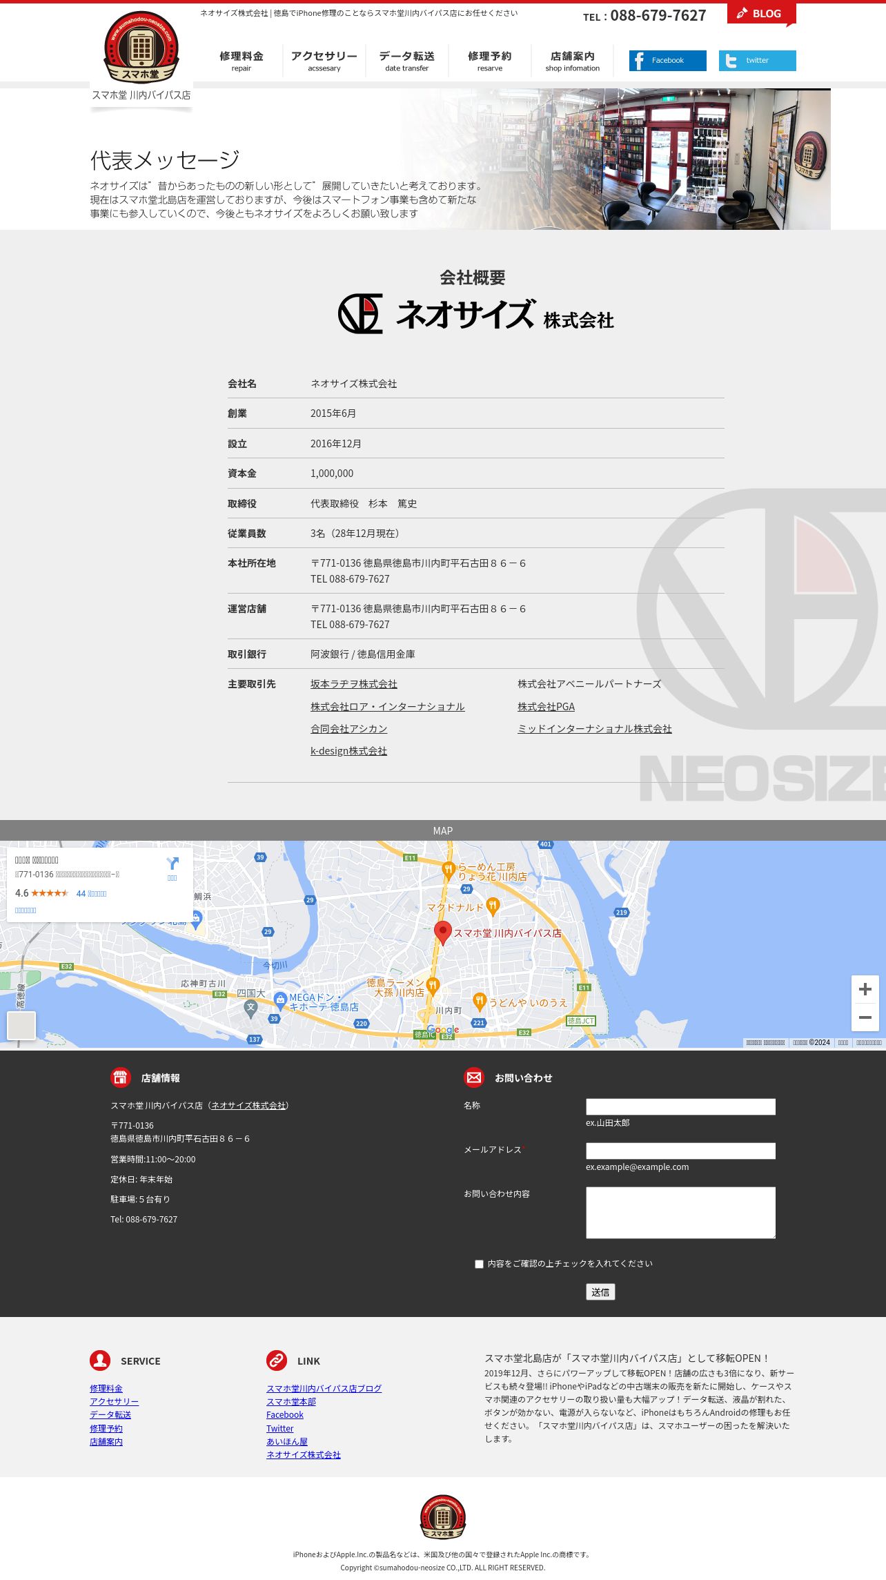Viewport: 886px width, 1580px height.
Task: Open アクセサリー accessory menu
Action: [324, 61]
